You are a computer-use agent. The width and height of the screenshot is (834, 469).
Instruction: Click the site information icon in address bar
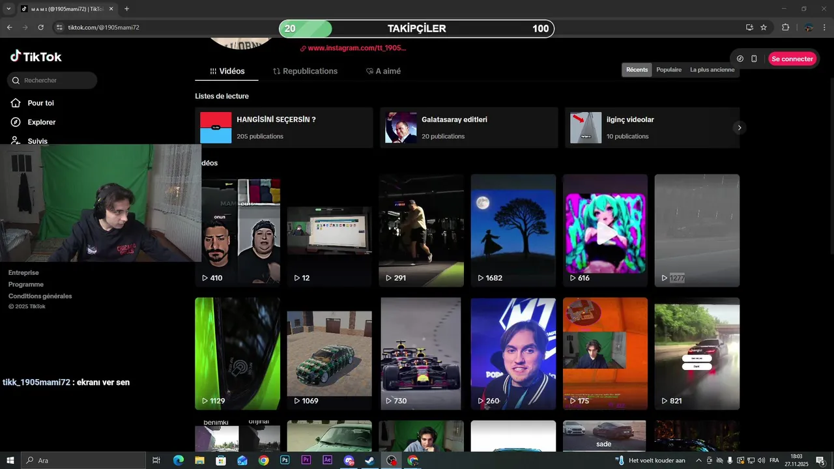(59, 27)
